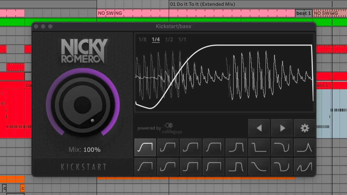Open Kickstart settings via the gear icon

click(305, 128)
